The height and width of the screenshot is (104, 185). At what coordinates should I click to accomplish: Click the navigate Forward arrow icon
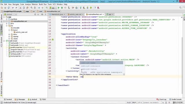coord(42,8)
